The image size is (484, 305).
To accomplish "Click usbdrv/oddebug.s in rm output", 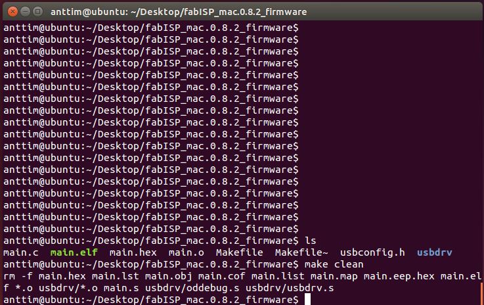I will point(192,288).
